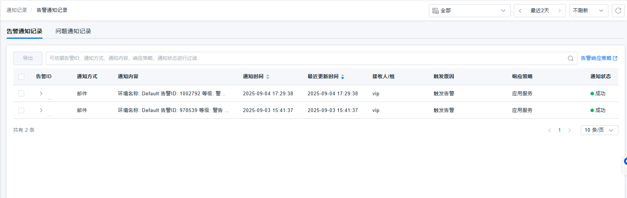Expand the first alert row details

tap(41, 93)
